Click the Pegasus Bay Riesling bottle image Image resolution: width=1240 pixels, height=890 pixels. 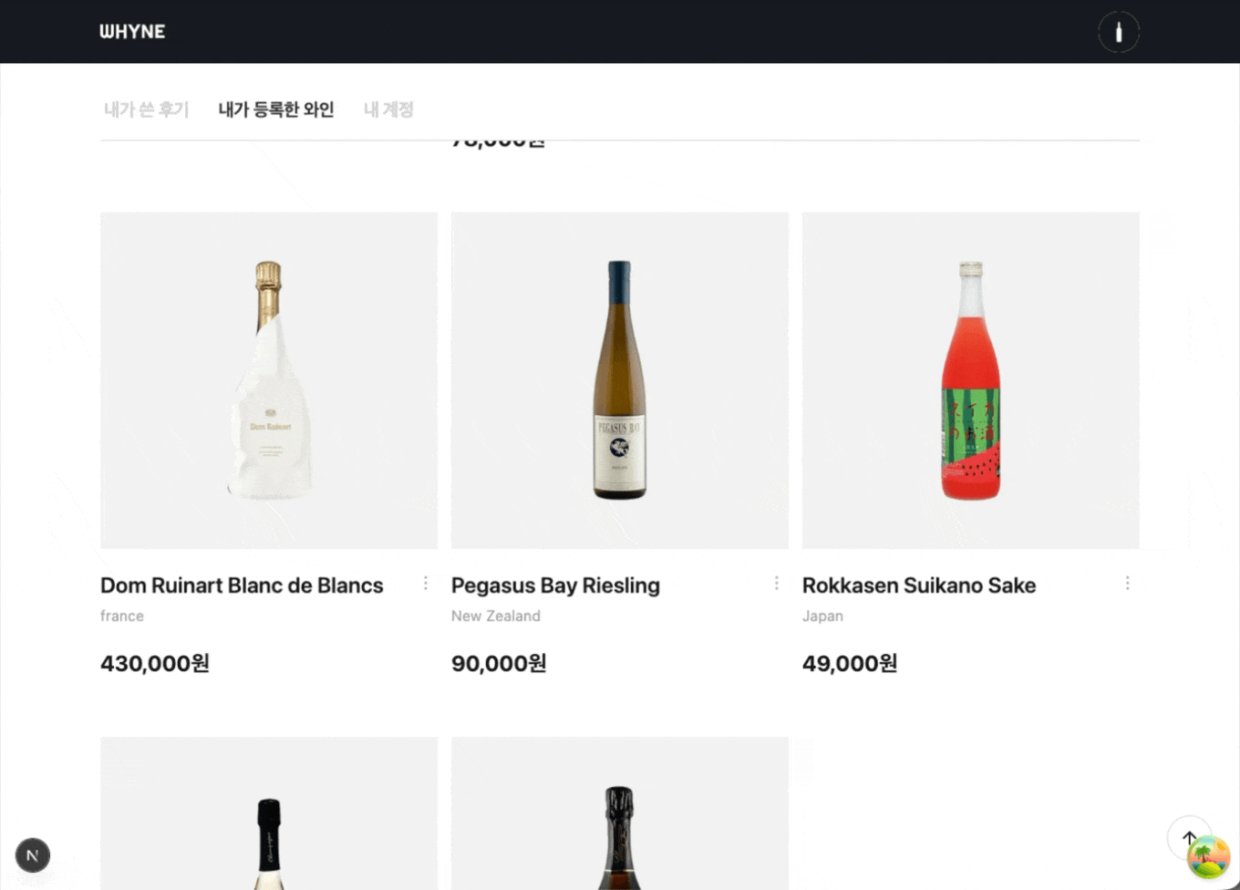click(x=620, y=380)
